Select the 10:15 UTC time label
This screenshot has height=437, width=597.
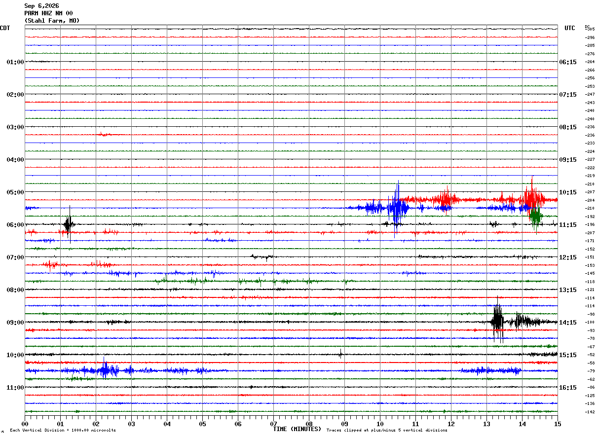click(x=567, y=192)
